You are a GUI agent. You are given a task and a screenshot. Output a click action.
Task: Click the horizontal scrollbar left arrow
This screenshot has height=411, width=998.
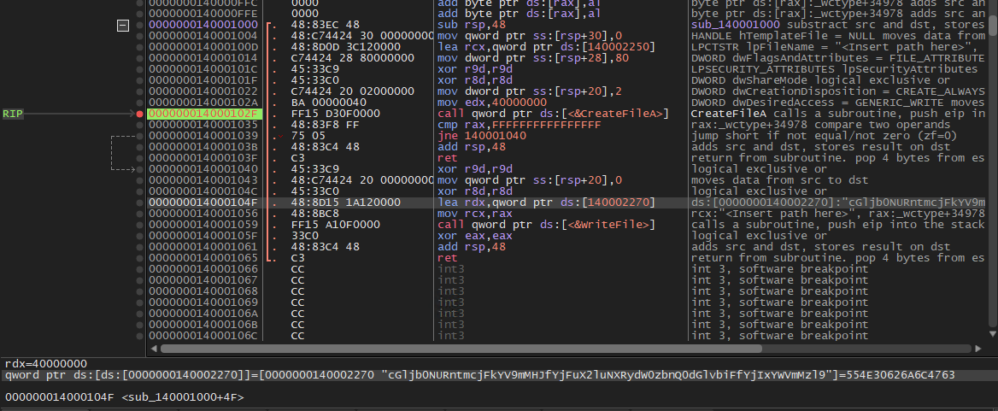(153, 349)
